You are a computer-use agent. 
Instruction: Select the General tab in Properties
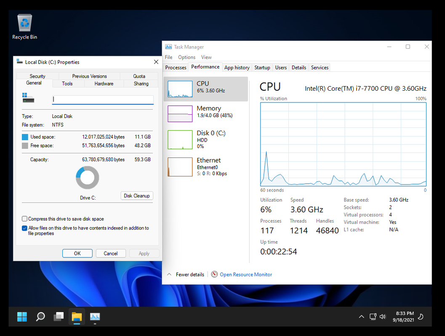pos(34,83)
